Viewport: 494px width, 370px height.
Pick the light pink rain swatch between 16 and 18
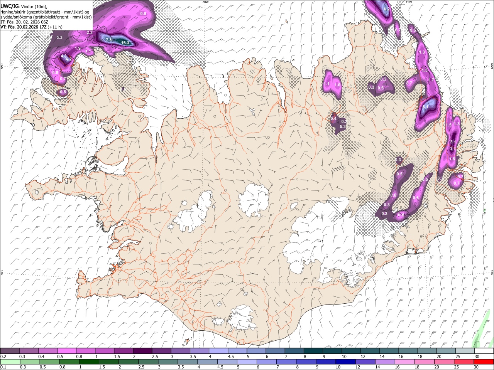tap(404, 362)
